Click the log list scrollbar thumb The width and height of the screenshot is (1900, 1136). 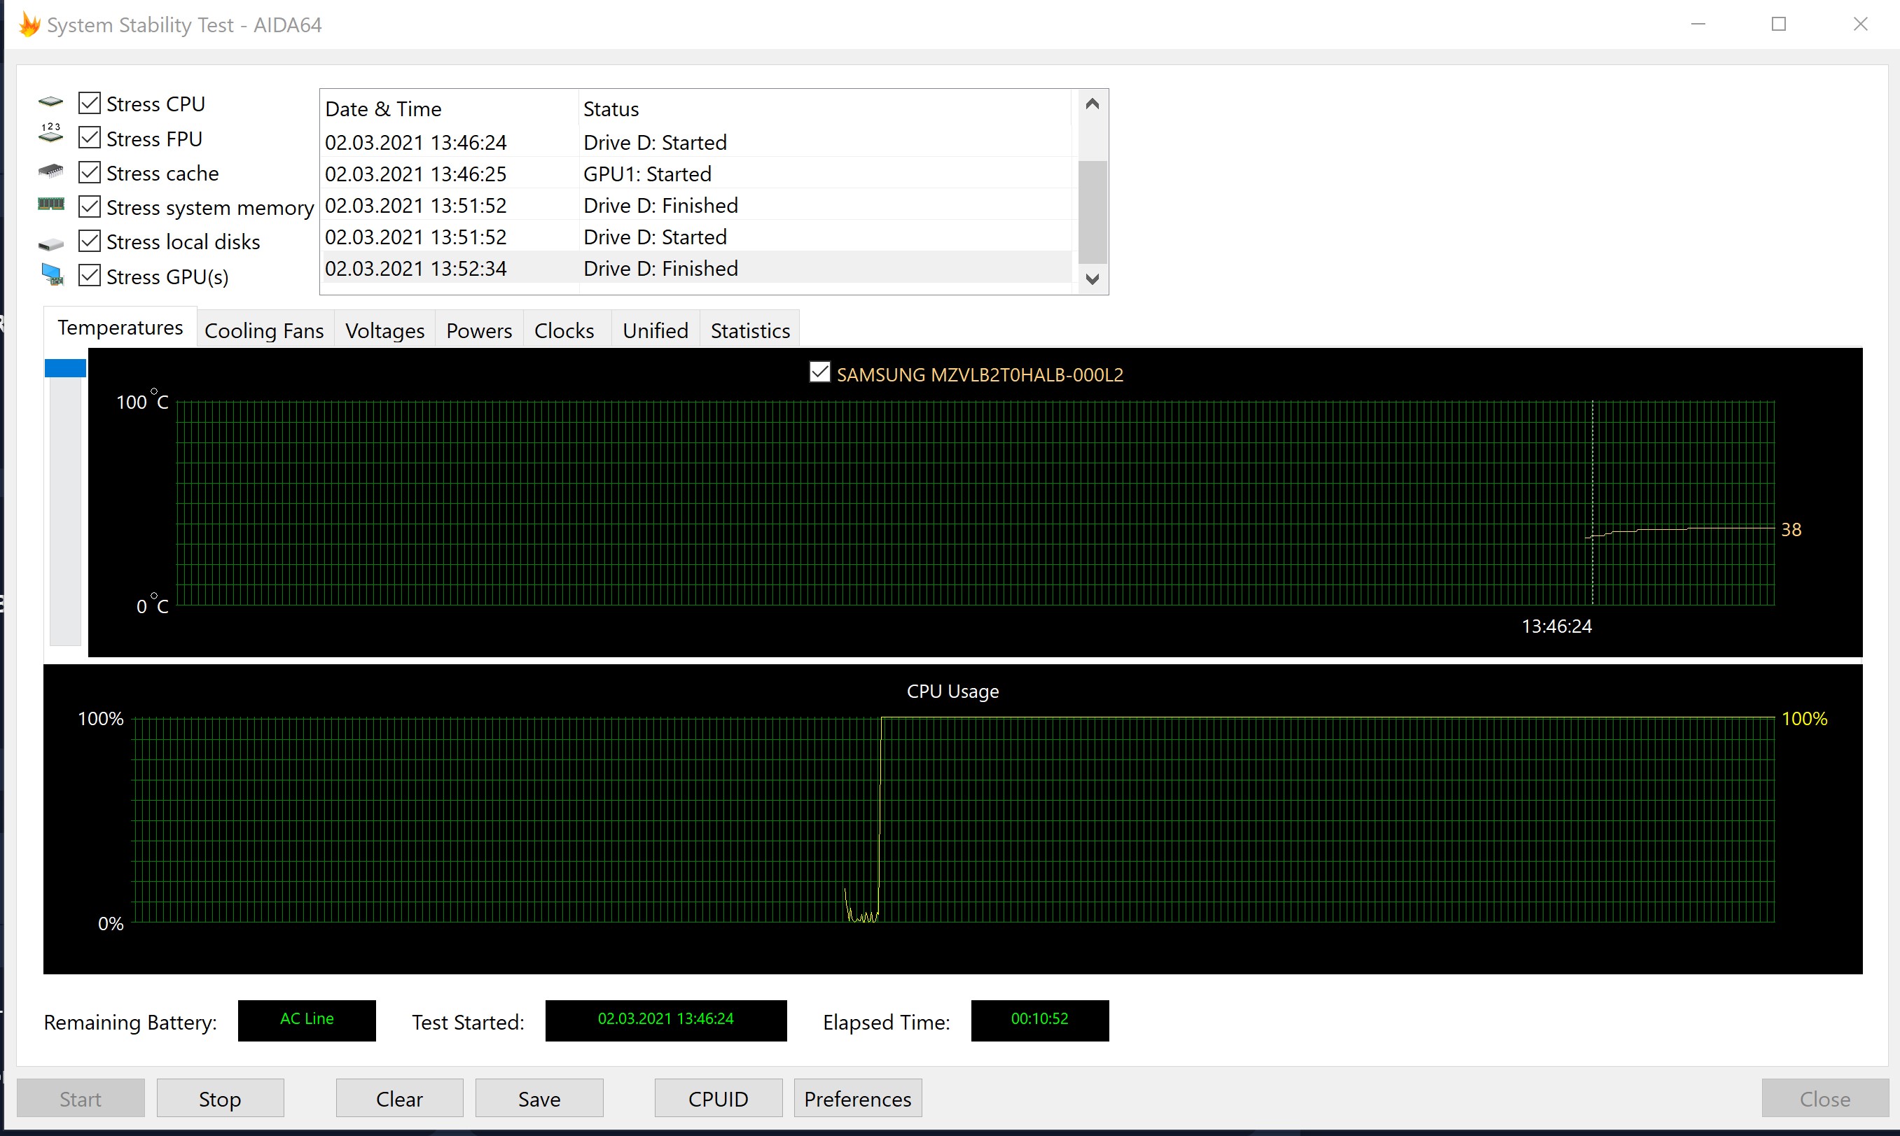coord(1093,212)
